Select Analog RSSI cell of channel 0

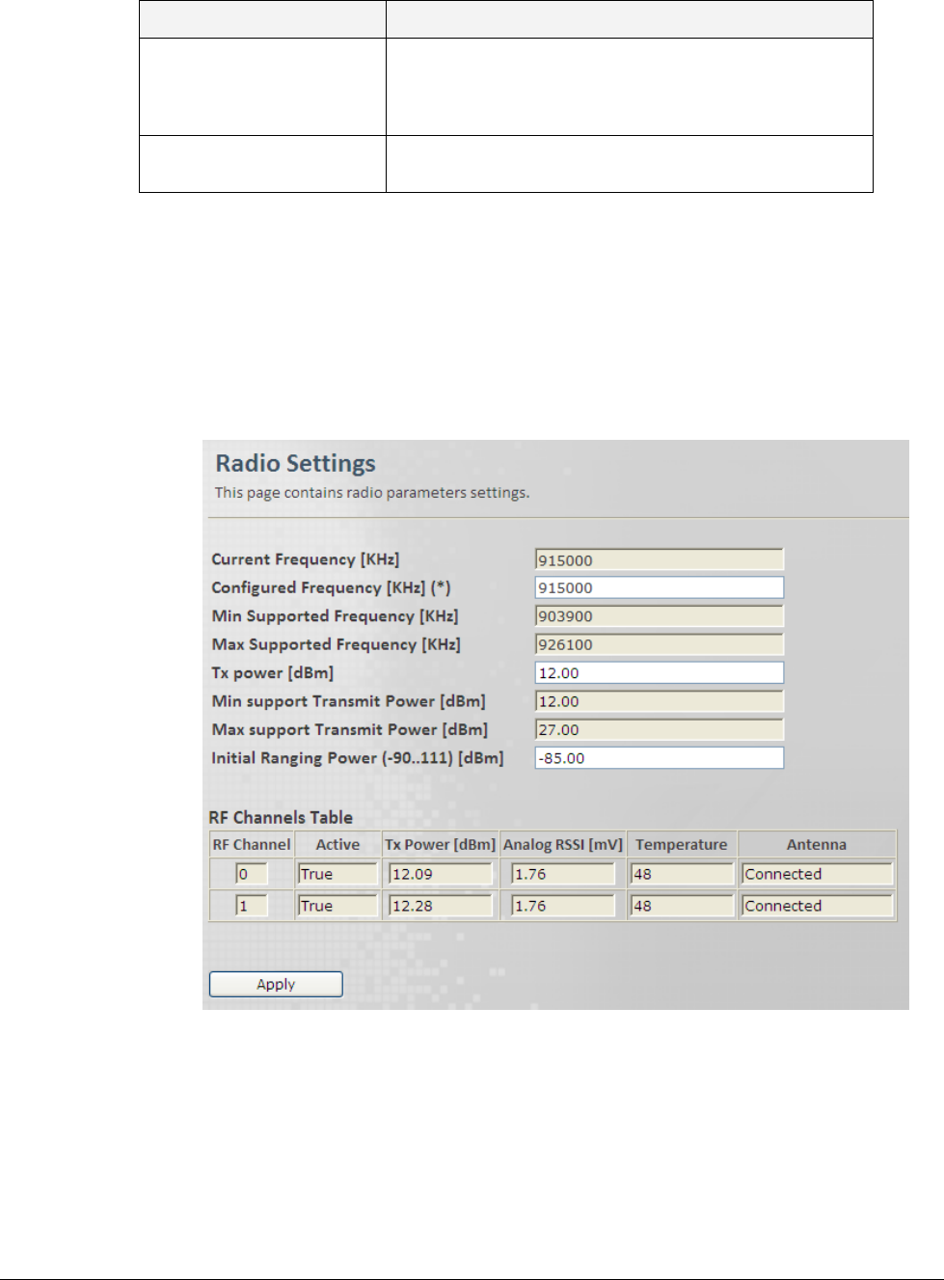pyautogui.click(x=563, y=874)
